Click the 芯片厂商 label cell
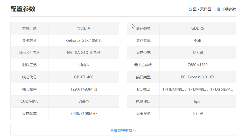 (x=30, y=28)
